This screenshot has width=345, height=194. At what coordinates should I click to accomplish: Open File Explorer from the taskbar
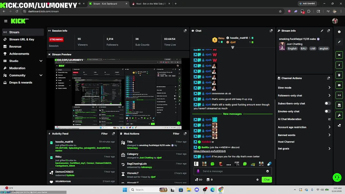tap(189, 190)
